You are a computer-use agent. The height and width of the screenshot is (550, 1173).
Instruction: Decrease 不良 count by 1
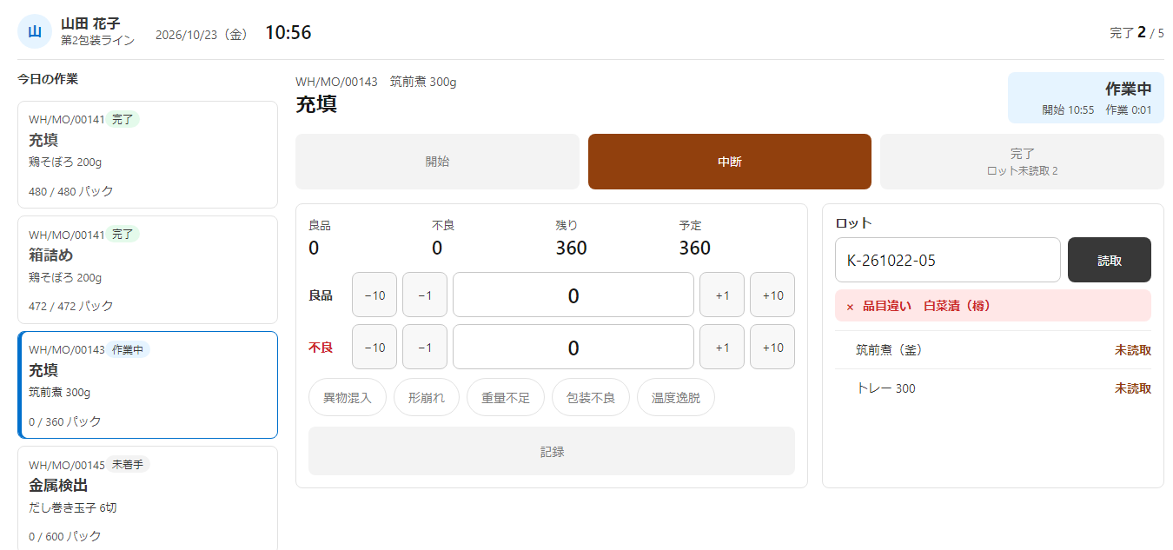[x=425, y=347]
